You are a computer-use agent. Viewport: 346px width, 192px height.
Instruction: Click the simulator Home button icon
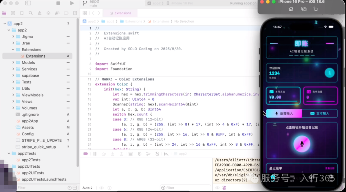click(291, 9)
